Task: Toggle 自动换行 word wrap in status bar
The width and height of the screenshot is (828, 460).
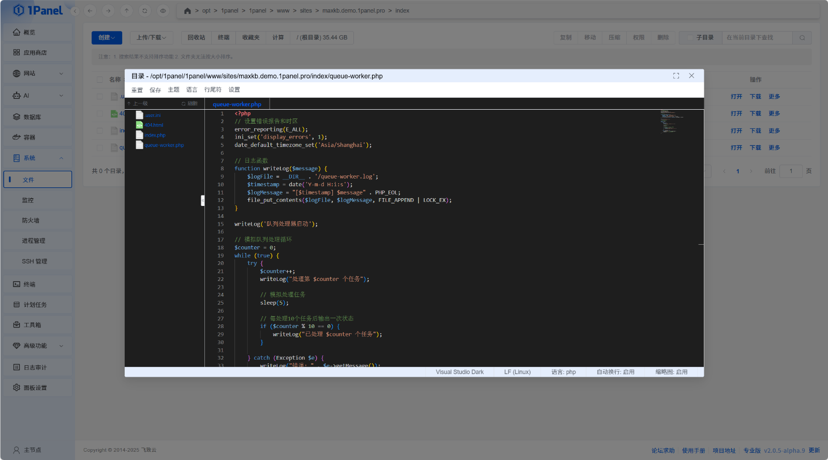Action: (615, 372)
